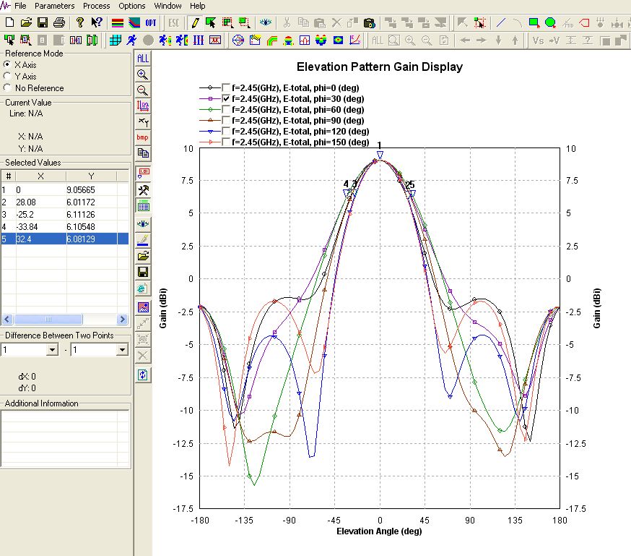Image resolution: width=631 pixels, height=556 pixels.
Task: Open the second difference point dropdown
Action: pos(121,350)
